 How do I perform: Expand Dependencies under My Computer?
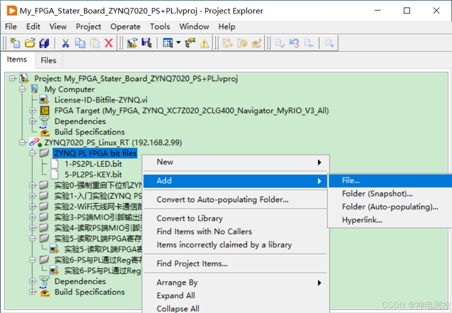point(32,121)
